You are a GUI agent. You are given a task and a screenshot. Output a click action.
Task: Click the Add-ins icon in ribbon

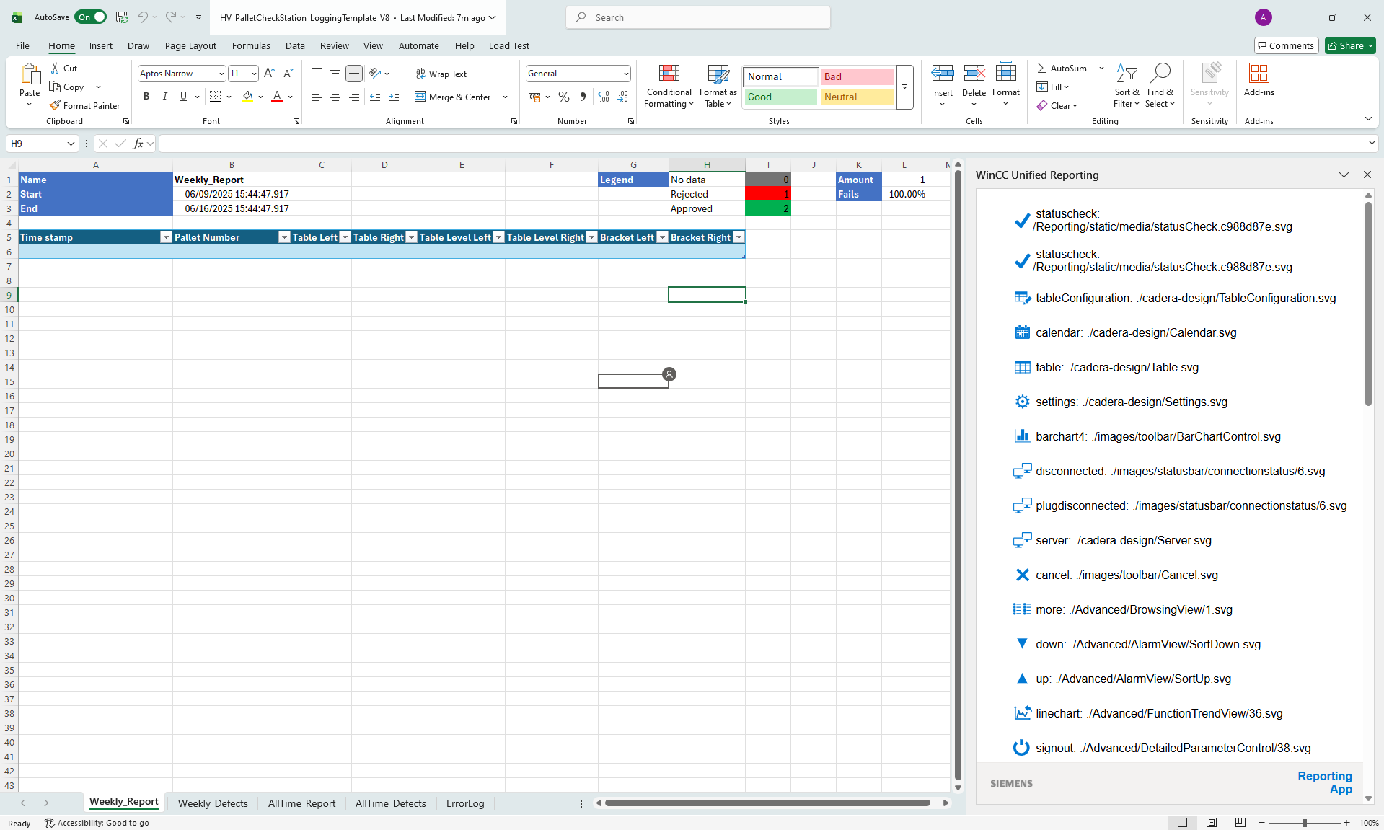pos(1259,74)
